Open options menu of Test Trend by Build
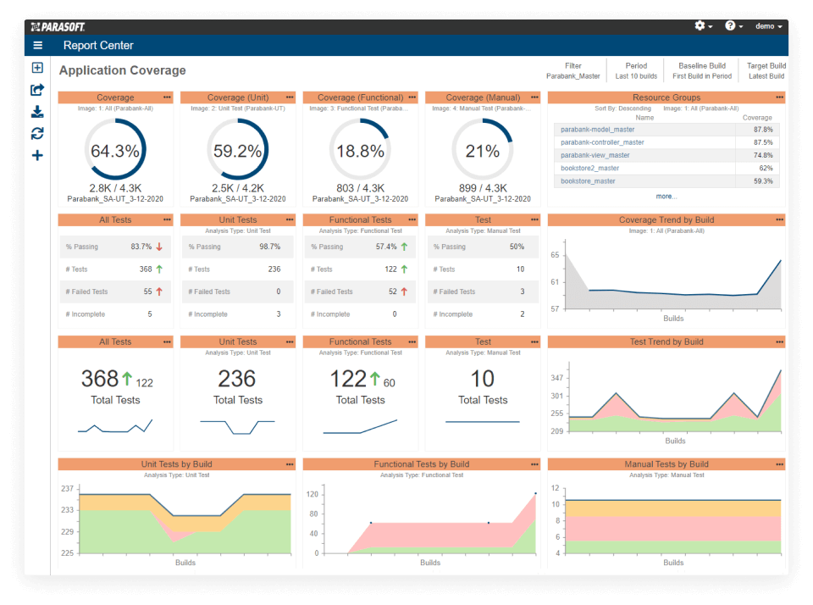The image size is (813, 605). tap(779, 341)
